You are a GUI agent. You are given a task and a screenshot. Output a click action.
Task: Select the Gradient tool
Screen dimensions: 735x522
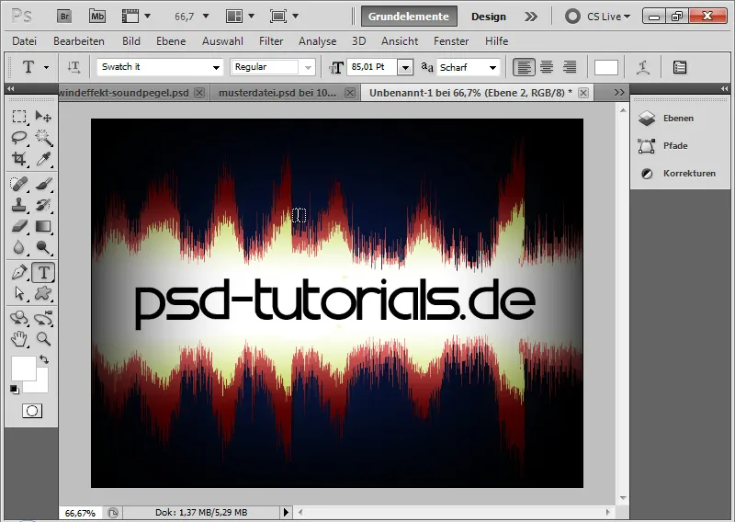(43, 226)
